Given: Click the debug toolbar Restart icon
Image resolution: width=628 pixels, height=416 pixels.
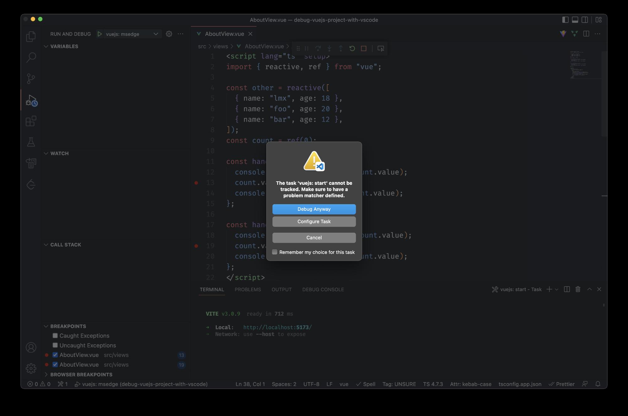Looking at the screenshot, I should 352,49.
